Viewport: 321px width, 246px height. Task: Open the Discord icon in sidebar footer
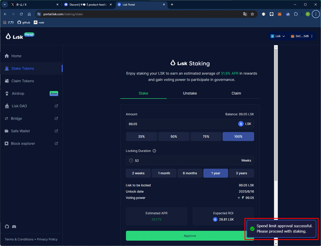pyautogui.click(x=14, y=227)
